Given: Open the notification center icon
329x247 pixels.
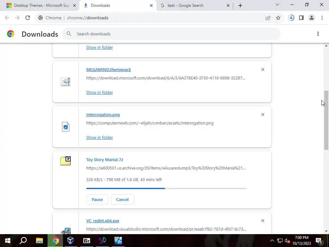Looking at the screenshot, I should pyautogui.click(x=319, y=241).
